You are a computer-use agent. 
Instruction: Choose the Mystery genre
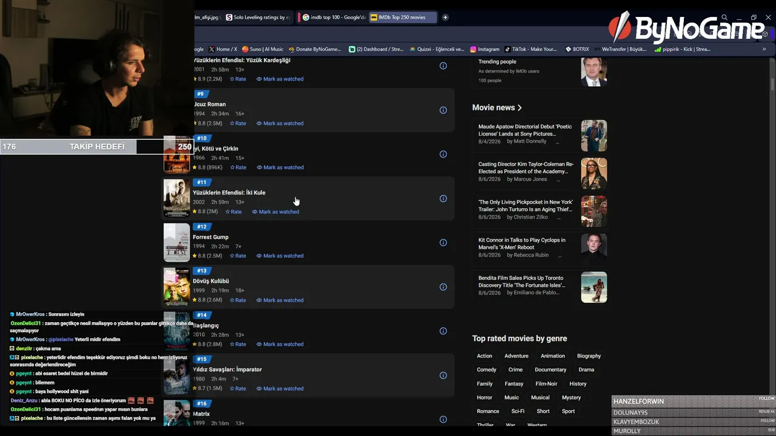[571, 398]
